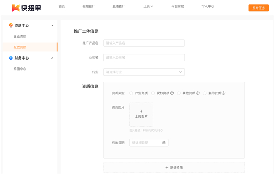Image resolution: width=274 pixels, height=174 pixels.
Task: Open 充值中心 in the sidebar
Action: [20, 69]
